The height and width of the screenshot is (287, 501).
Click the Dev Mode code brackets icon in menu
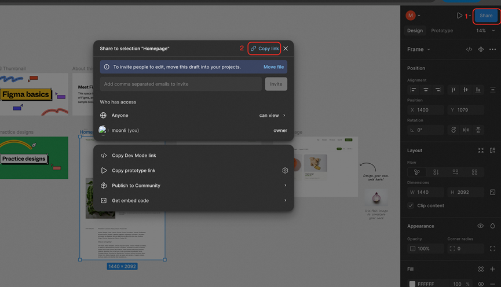(104, 156)
